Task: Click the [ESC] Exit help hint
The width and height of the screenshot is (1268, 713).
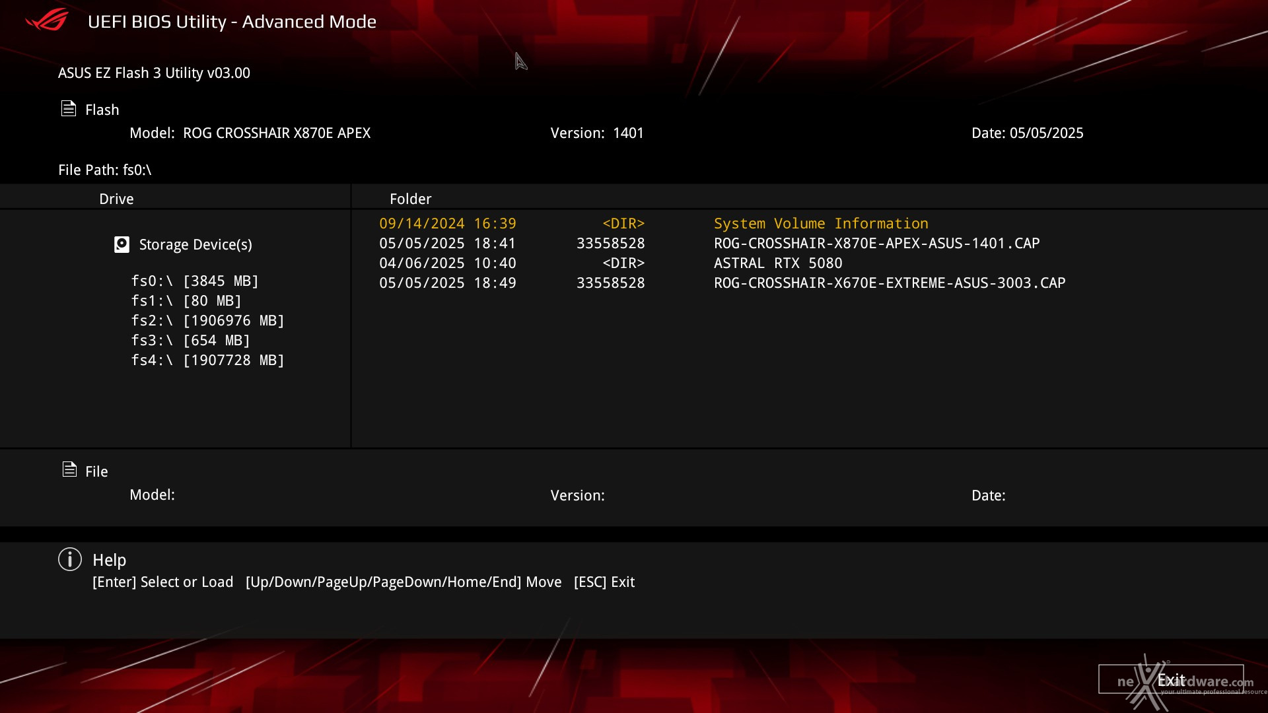Action: [604, 582]
